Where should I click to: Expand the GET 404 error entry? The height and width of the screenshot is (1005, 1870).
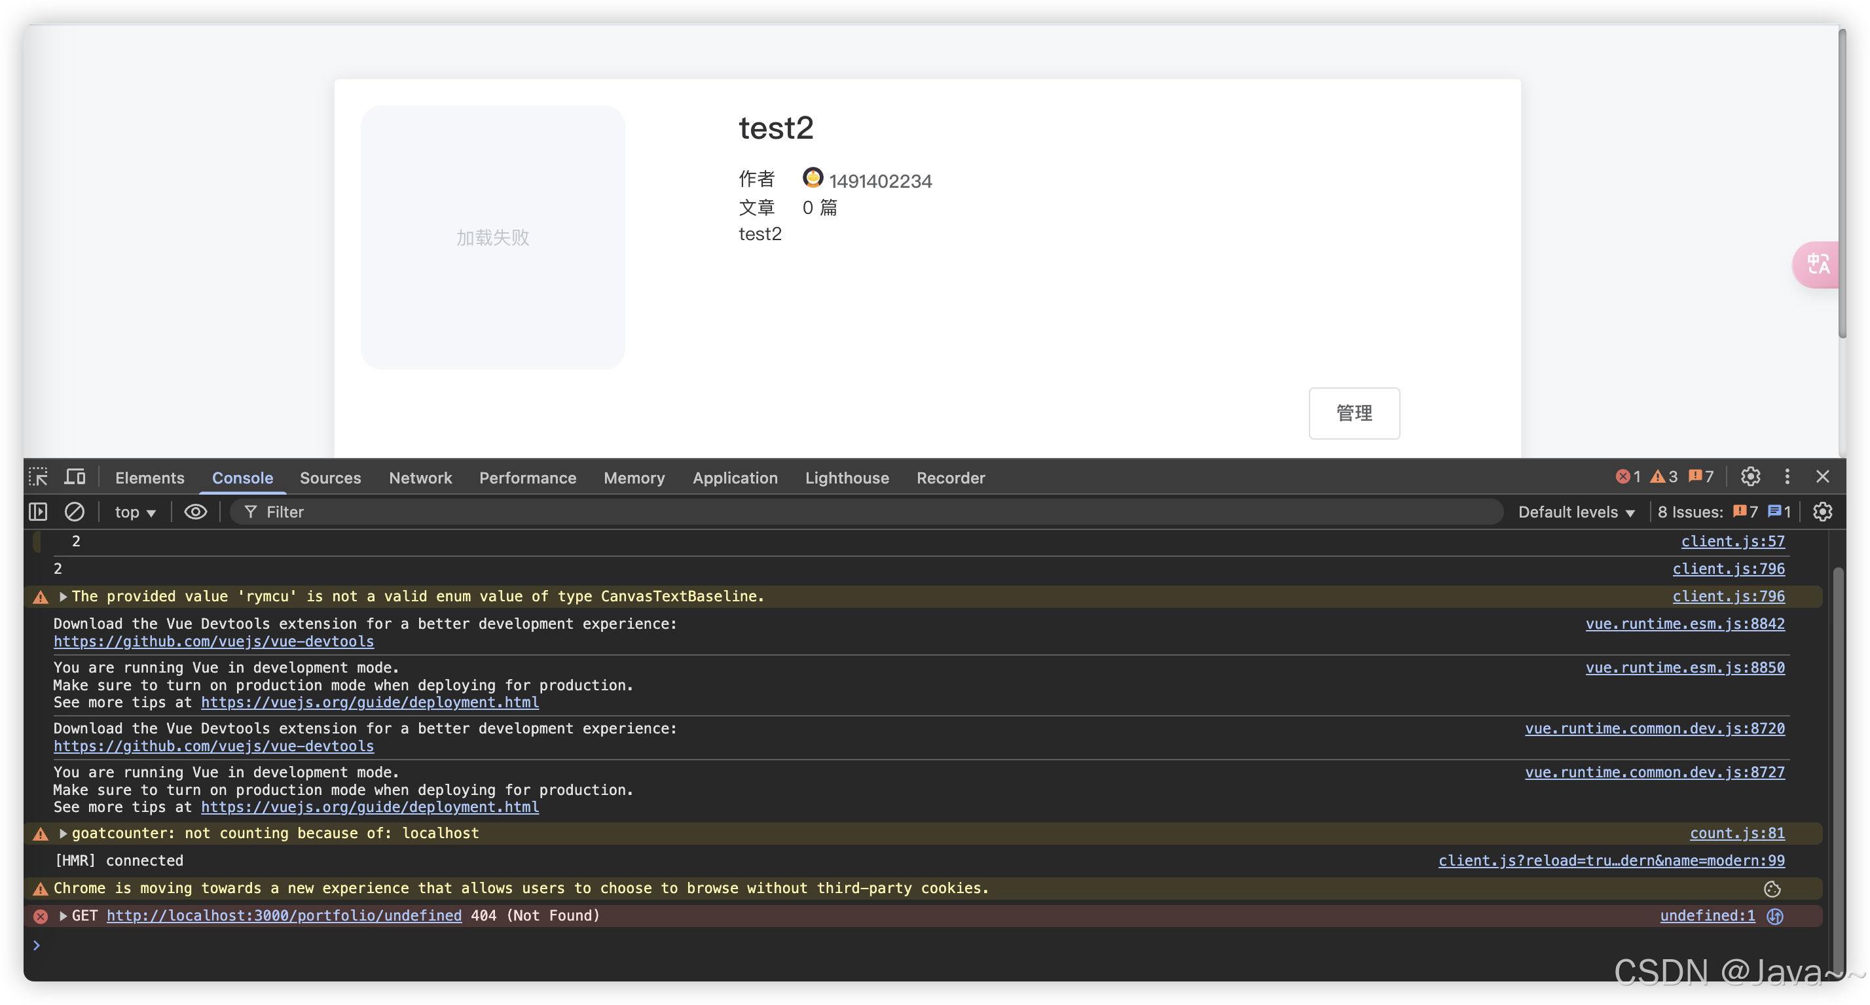(x=63, y=916)
